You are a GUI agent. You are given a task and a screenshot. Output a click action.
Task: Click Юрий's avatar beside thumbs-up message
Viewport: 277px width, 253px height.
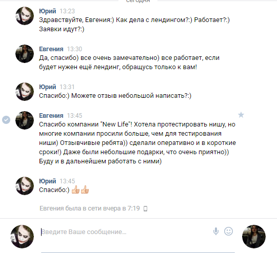pos(25,186)
